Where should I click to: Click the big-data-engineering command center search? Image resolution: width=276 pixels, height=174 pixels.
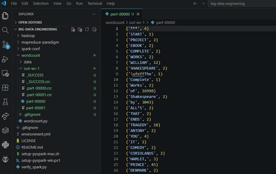click(x=242, y=4)
